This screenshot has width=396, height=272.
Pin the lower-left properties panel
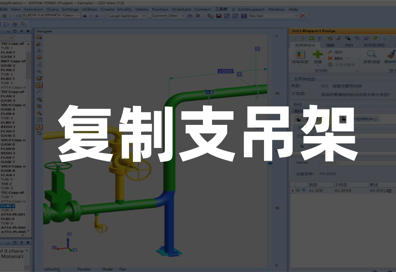coord(21,242)
